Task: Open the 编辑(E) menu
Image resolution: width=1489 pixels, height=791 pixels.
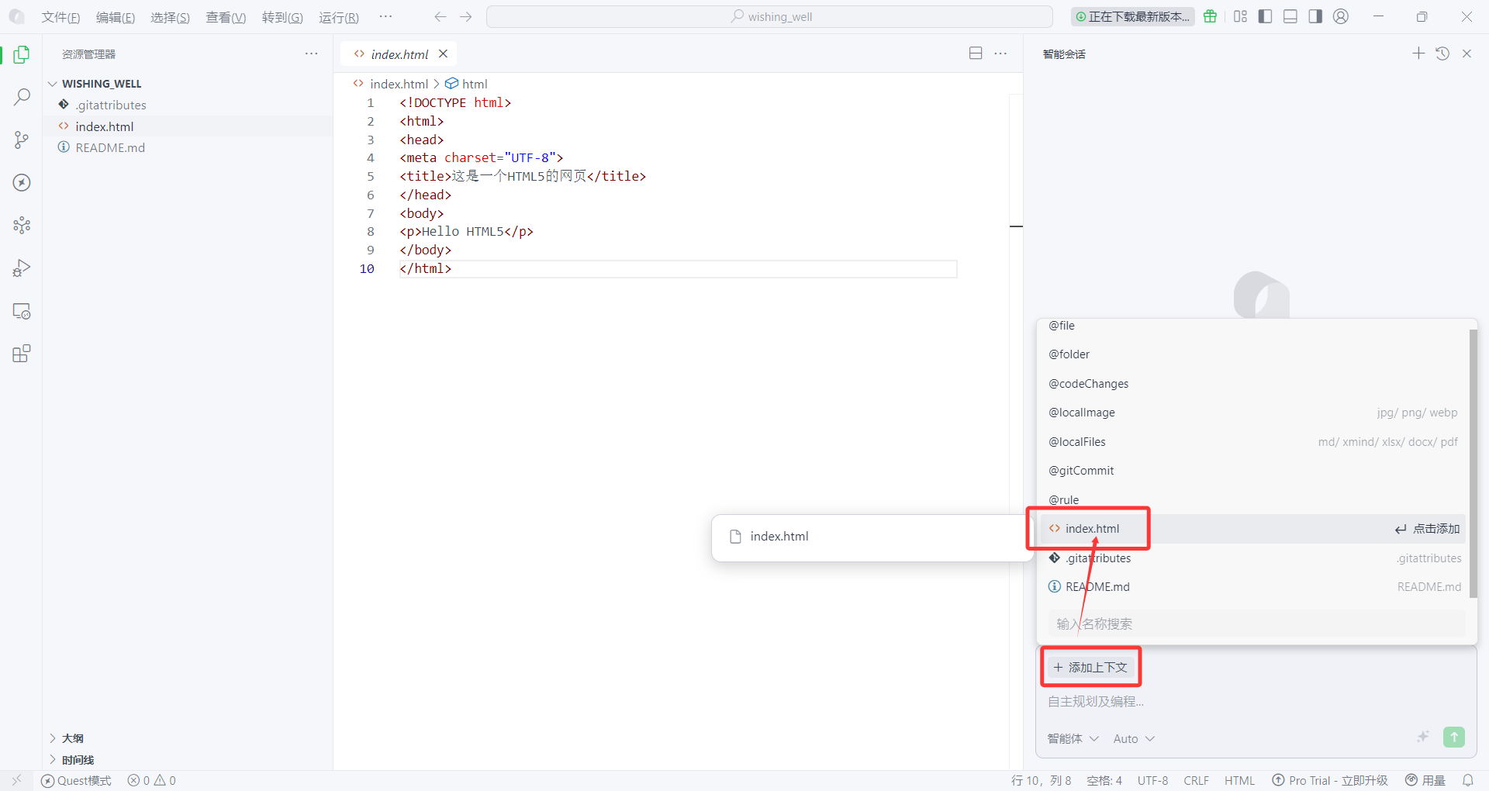Action: tap(116, 17)
